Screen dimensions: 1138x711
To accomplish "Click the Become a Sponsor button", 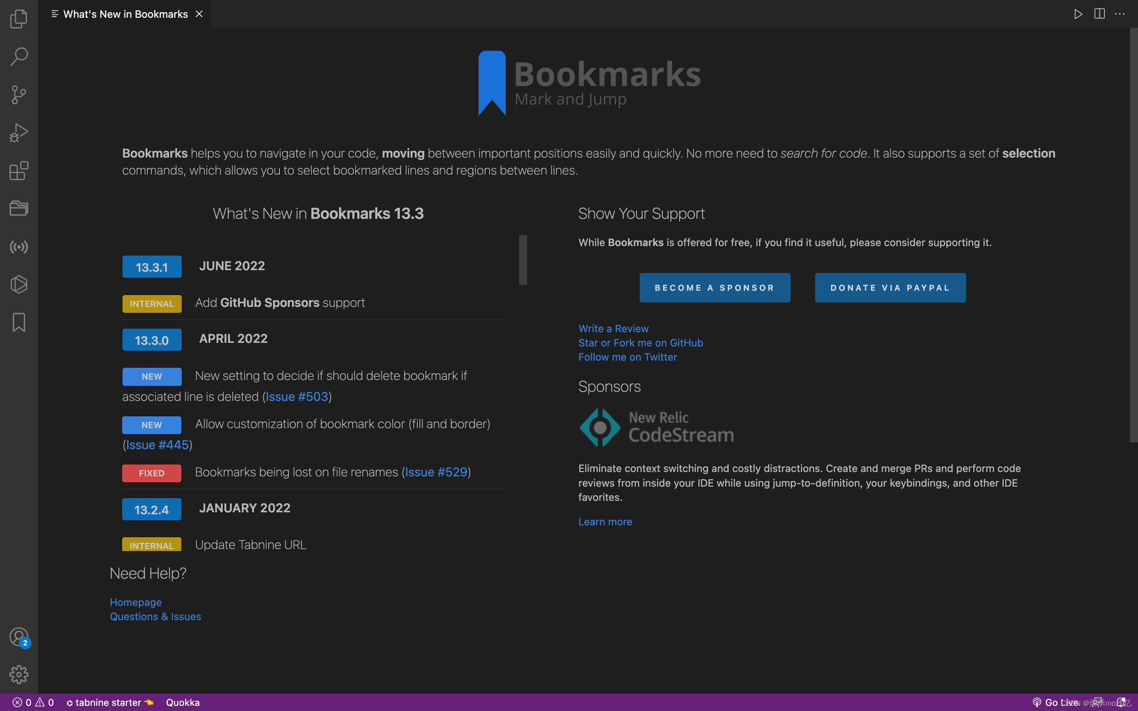I will pyautogui.click(x=714, y=287).
